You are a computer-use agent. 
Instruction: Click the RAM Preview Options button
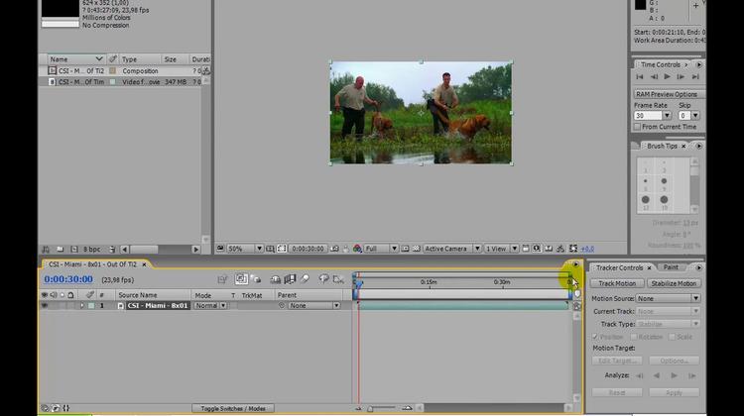click(x=668, y=94)
